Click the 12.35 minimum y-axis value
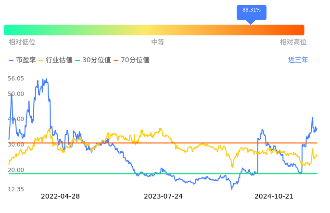Viewport: 330px width, 213px height. pos(16,189)
